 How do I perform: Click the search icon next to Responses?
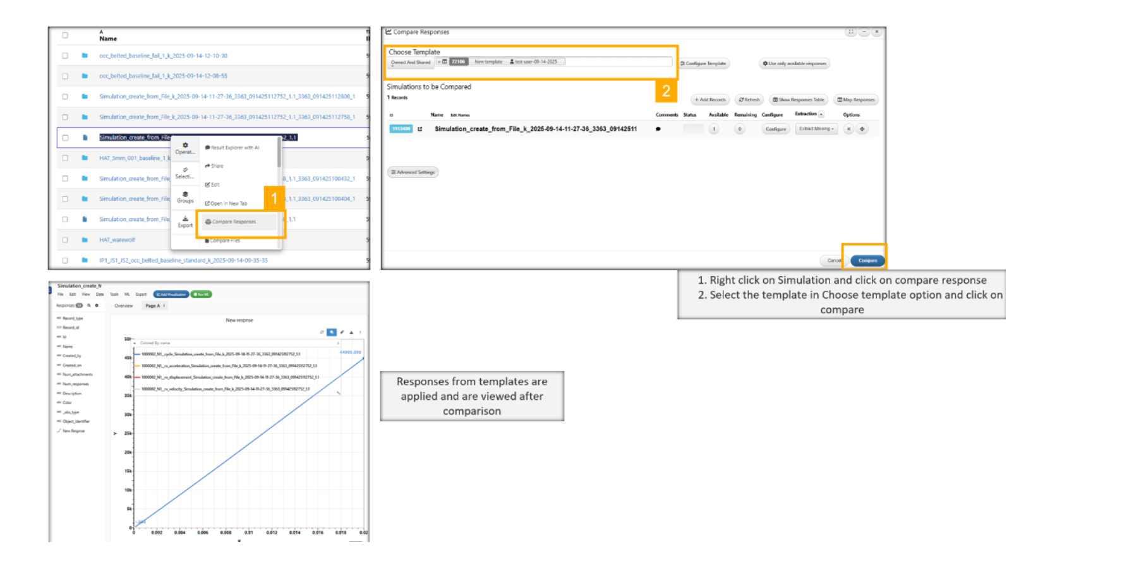[89, 305]
